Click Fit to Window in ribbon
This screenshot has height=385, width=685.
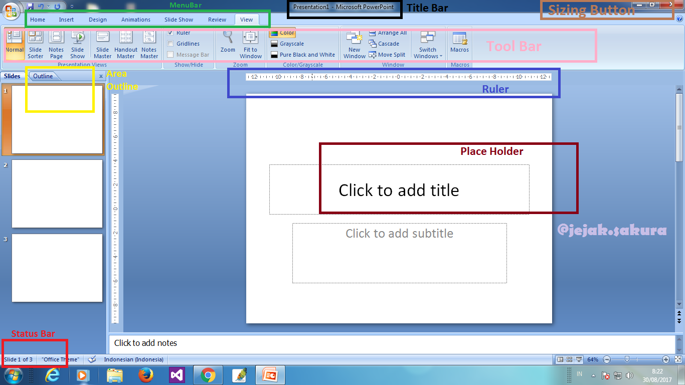tap(251, 44)
